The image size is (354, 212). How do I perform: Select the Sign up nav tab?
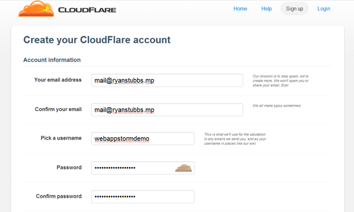[295, 9]
